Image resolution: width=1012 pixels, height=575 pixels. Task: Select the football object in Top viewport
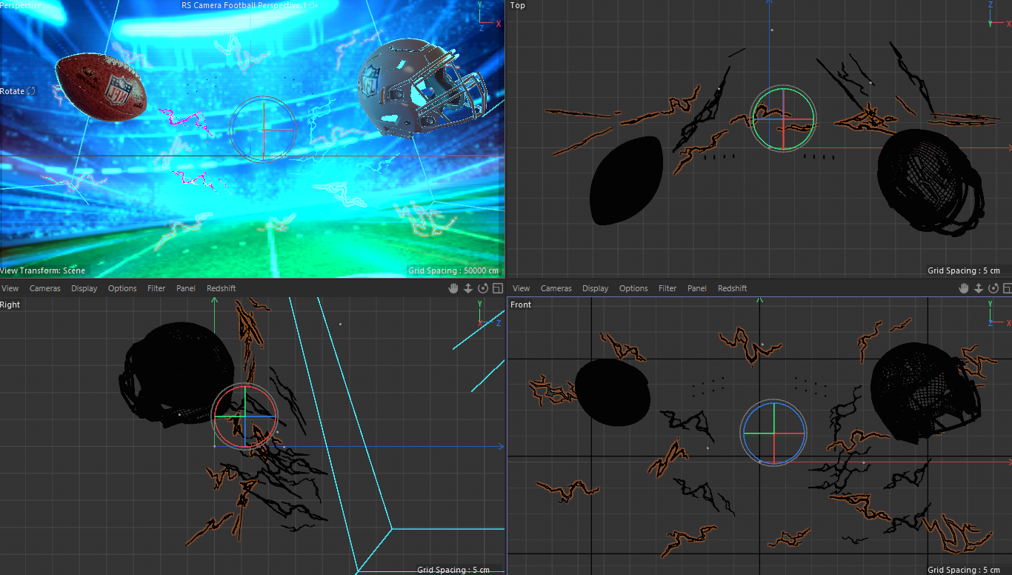[625, 180]
